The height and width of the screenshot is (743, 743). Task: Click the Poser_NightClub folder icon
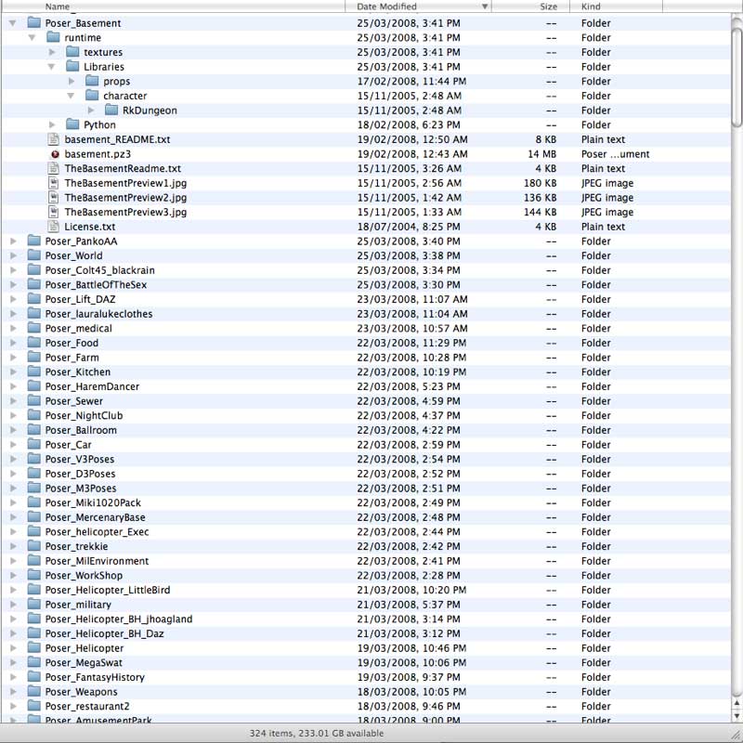click(x=33, y=415)
